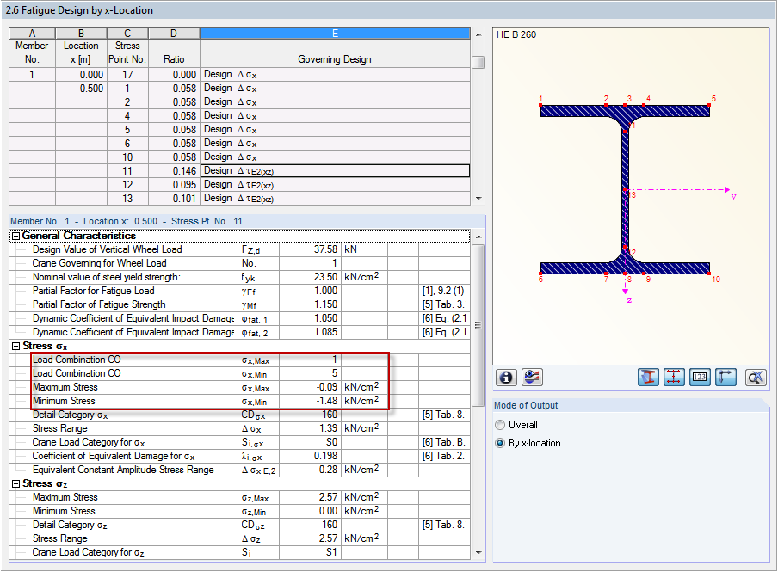The image size is (778, 572).
Task: Click φfat, 2 value 1.085
Action: [x=310, y=332]
